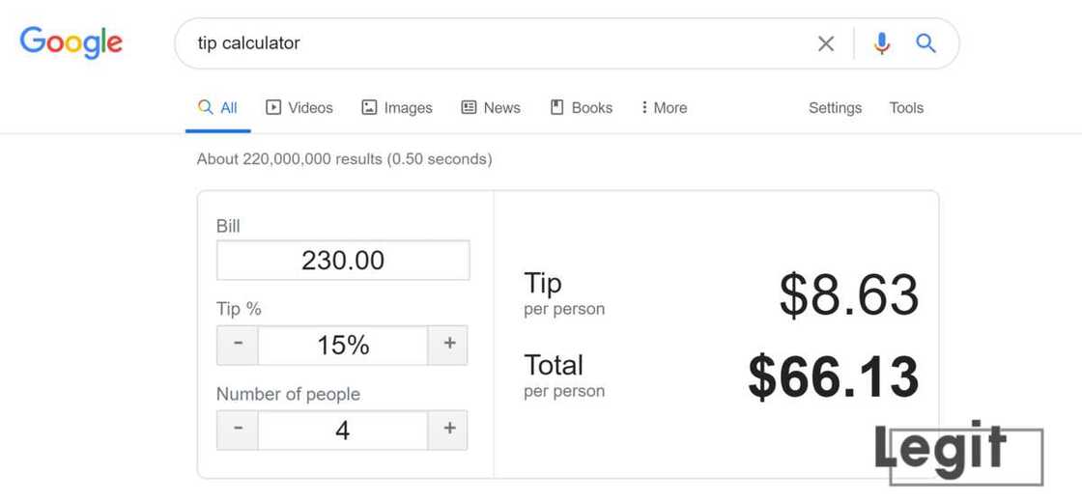Open the Images tab
This screenshot has height=501, width=1082.
coord(397,108)
